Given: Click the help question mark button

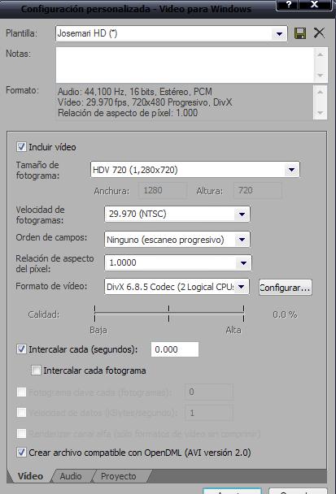Looking at the screenshot, I should coord(288,4).
